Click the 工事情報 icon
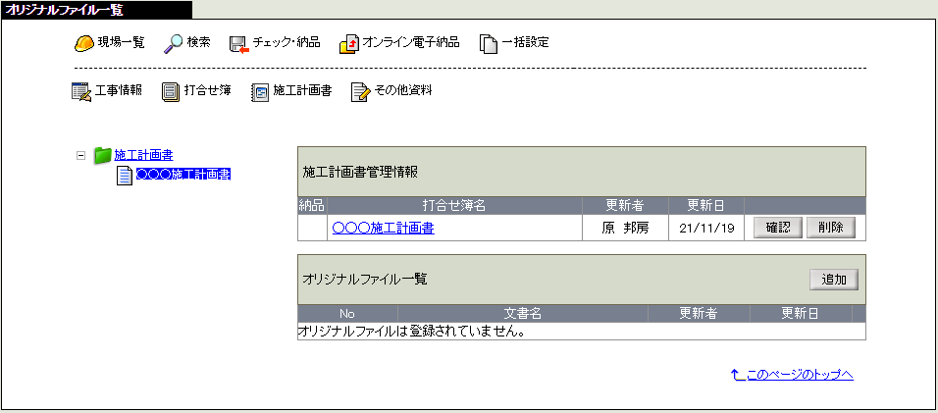The height and width of the screenshot is (413, 938). point(81,92)
